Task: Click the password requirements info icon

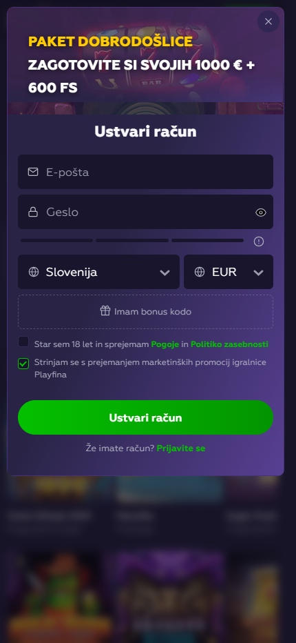Action: pos(259,241)
